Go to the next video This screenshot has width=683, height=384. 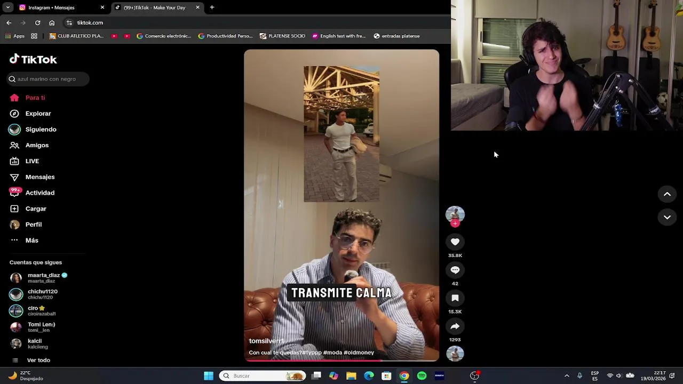click(667, 217)
